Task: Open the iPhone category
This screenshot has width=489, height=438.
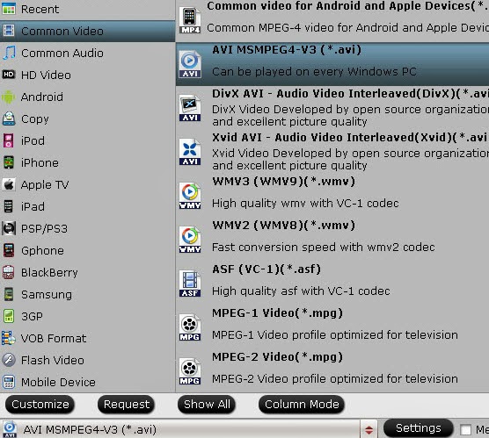Action: 87,162
